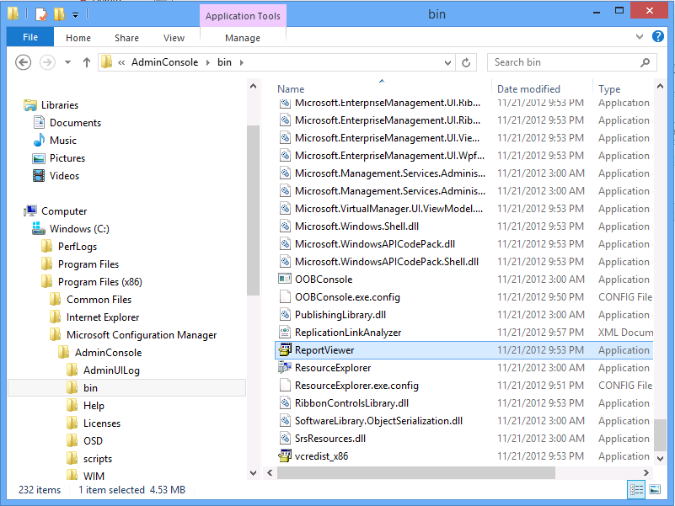Screen dimensions: 675x506
Task: Click the Computer icon in navigation pane
Action: pyautogui.click(x=30, y=210)
